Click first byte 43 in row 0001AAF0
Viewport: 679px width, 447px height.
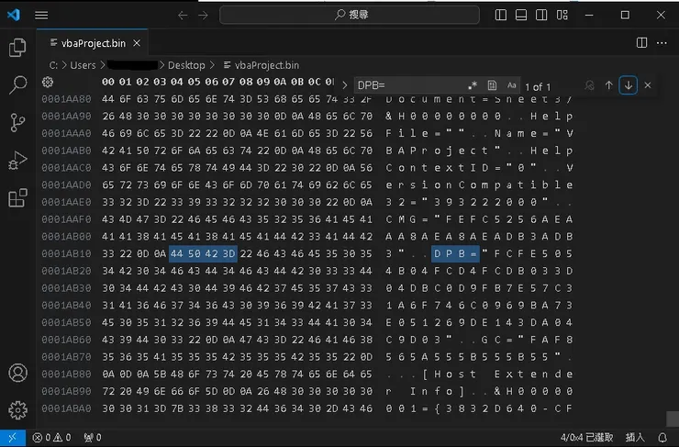click(108, 219)
